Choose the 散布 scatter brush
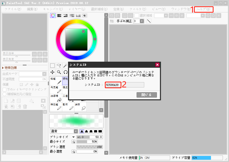This screenshot has width=229, height=162. point(68,107)
